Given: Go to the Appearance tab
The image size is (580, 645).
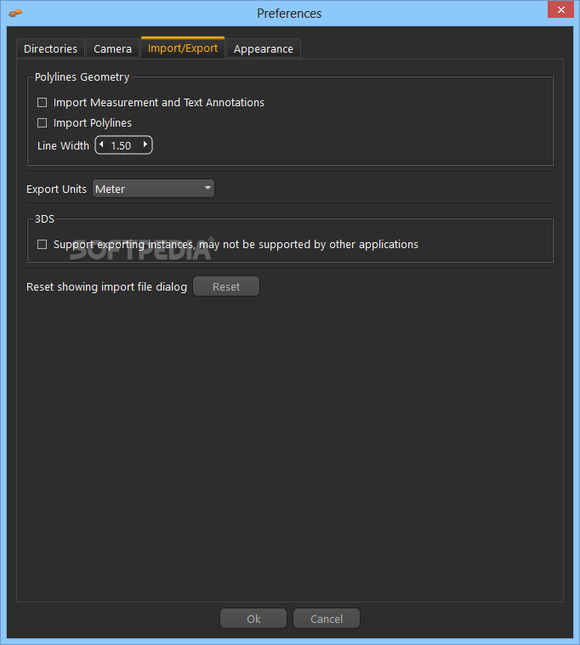Looking at the screenshot, I should (264, 48).
